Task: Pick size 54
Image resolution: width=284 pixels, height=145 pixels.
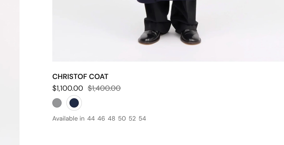Action: [x=142, y=118]
